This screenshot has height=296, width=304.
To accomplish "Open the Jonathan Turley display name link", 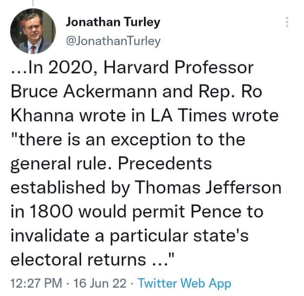I will tap(113, 22).
